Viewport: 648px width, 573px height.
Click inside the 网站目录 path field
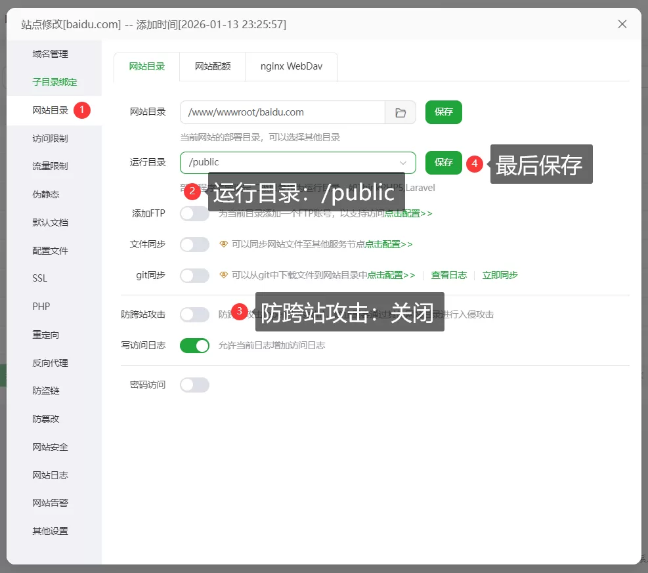(x=276, y=112)
